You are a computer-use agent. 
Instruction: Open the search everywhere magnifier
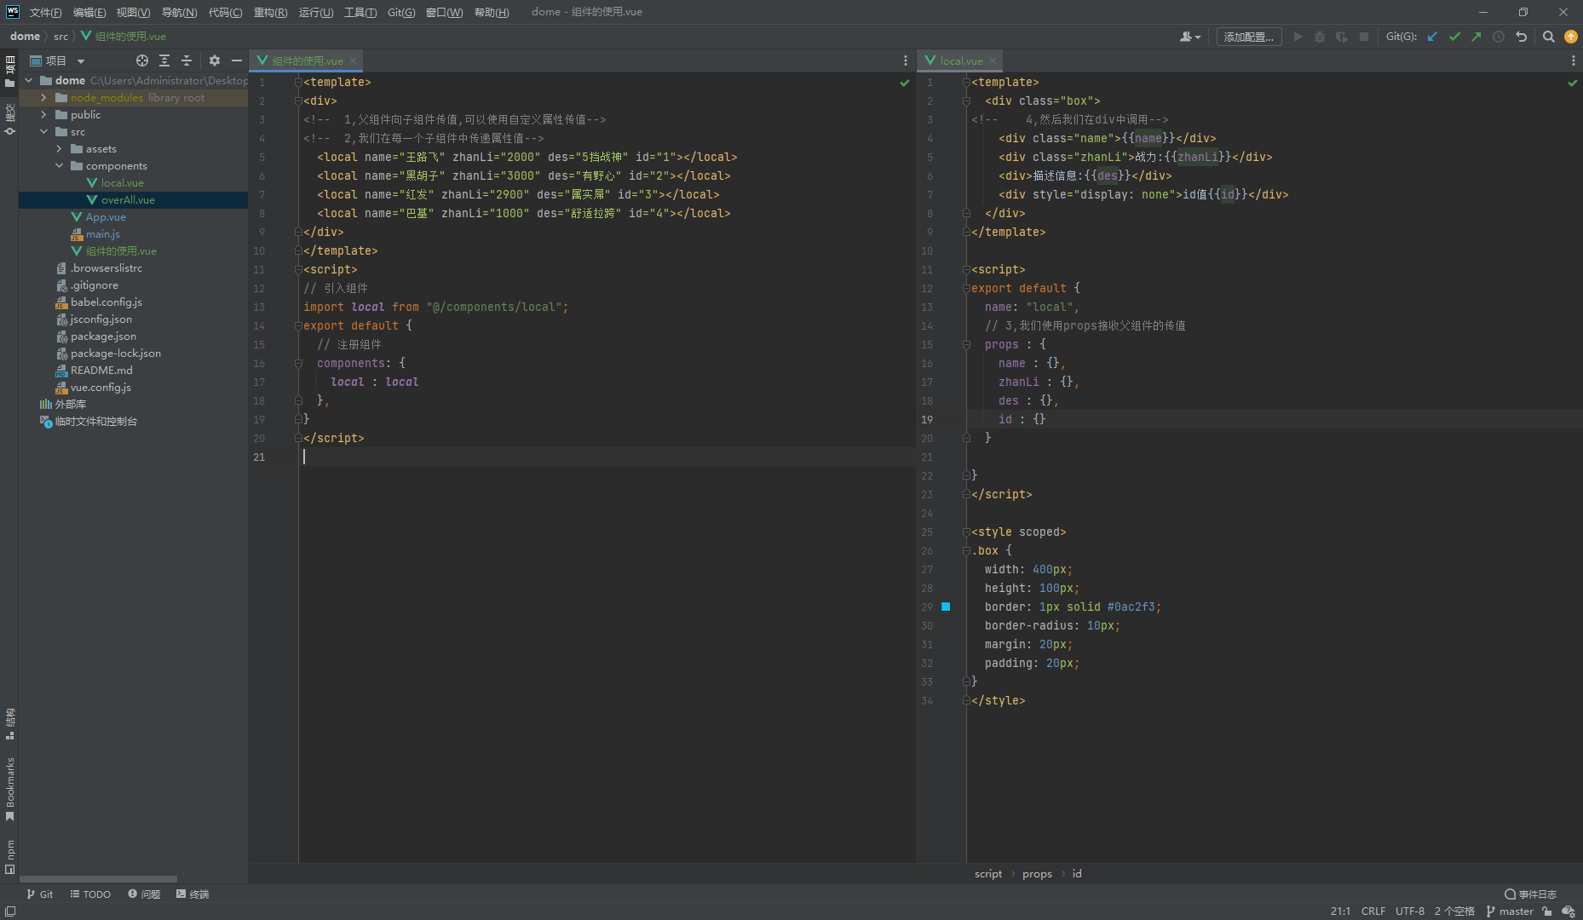coord(1549,37)
